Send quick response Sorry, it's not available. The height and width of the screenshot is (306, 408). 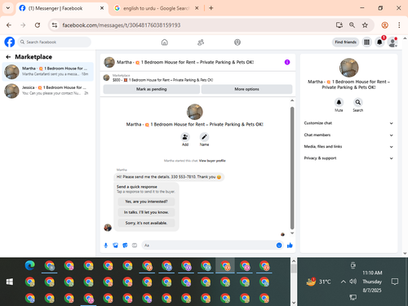point(146,223)
